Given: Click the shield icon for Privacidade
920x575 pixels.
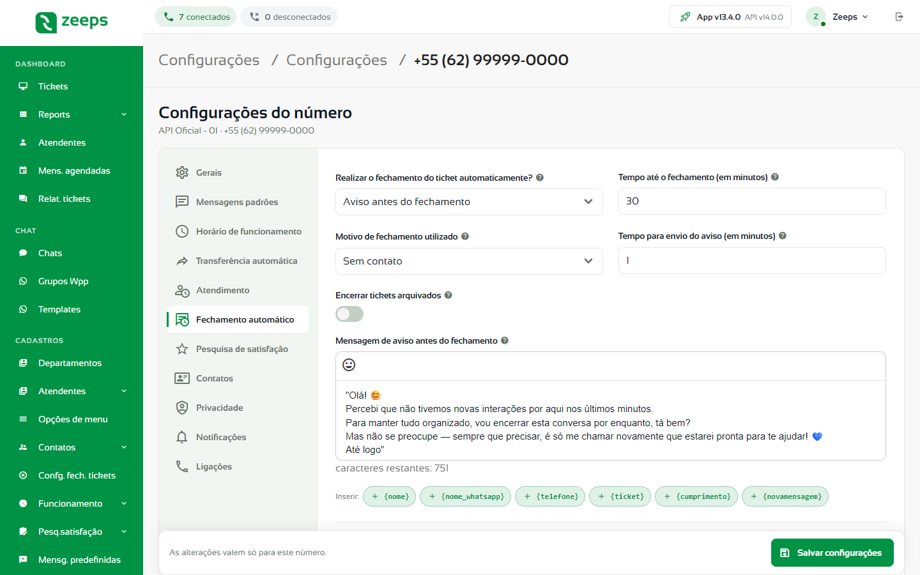Looking at the screenshot, I should click(x=182, y=408).
